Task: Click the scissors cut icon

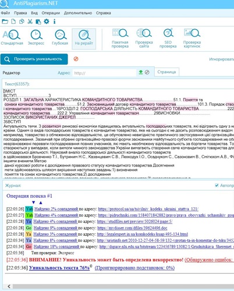Action: [x=30, y=22]
